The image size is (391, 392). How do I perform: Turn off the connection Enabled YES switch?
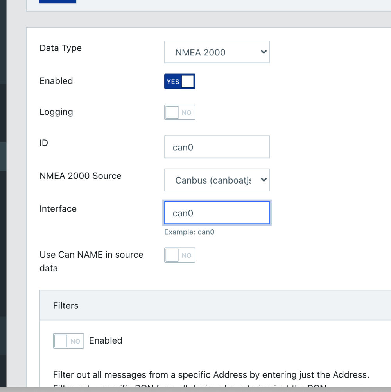179,82
